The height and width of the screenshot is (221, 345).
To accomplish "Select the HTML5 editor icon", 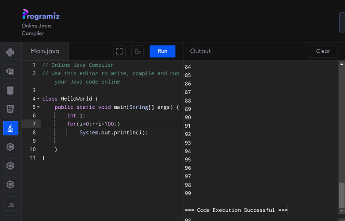I will pyautogui.click(x=11, y=109).
